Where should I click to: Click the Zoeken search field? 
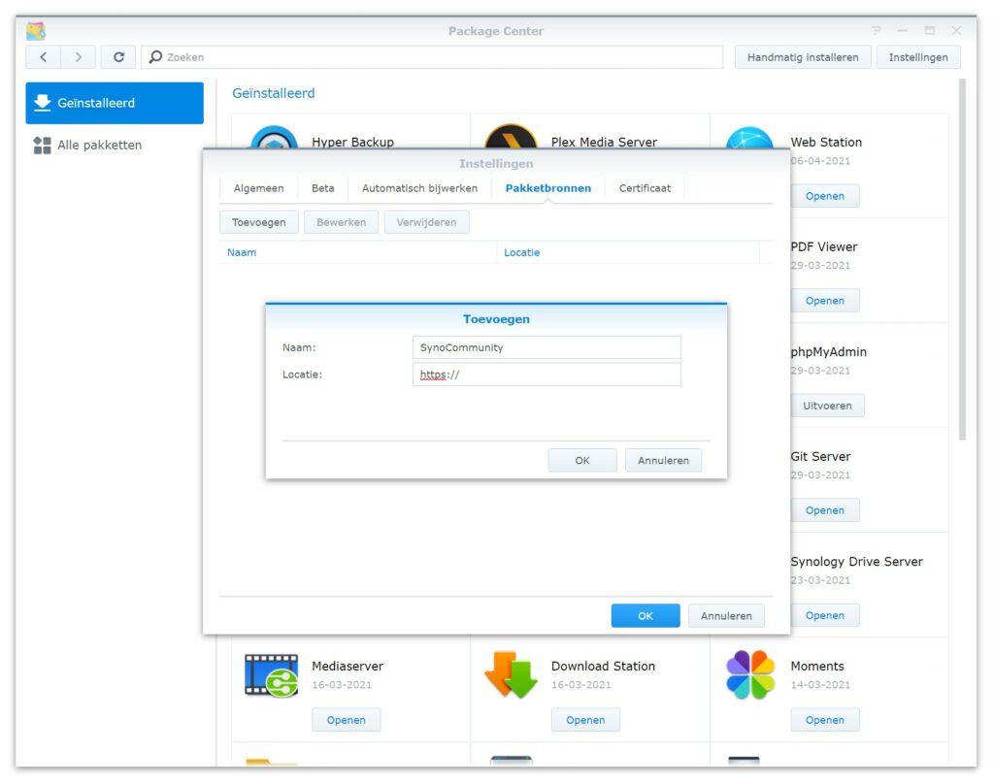(432, 57)
